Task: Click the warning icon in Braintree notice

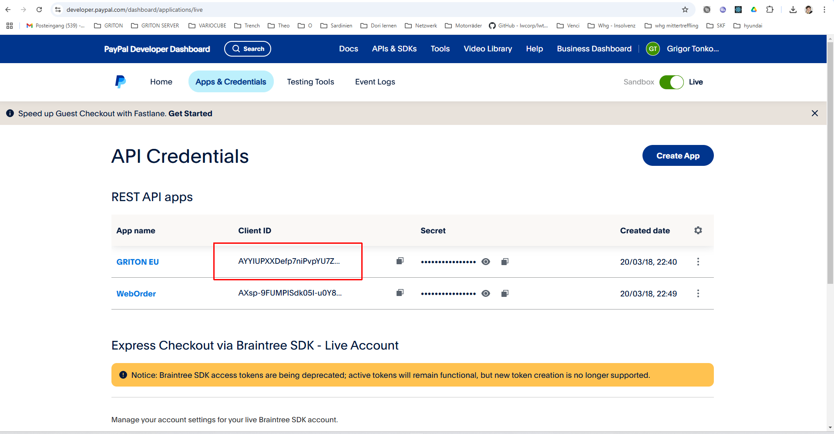Action: 123,375
